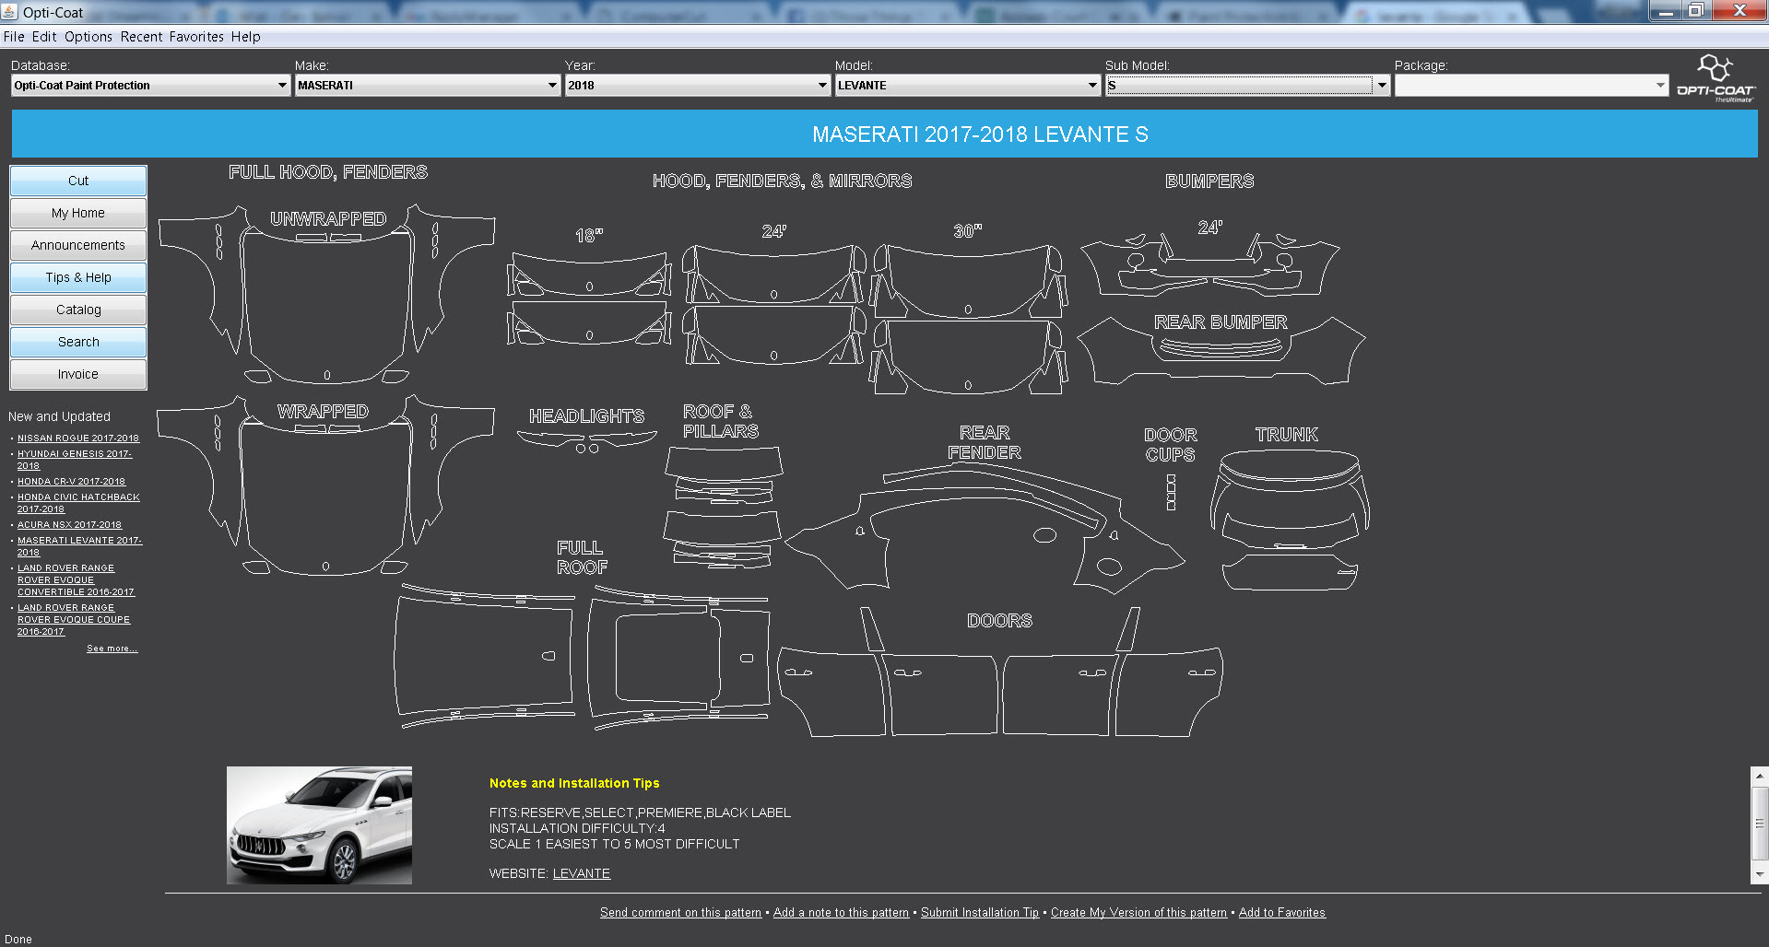Open the Edit menu
Image resolution: width=1769 pixels, height=947 pixels.
click(44, 37)
